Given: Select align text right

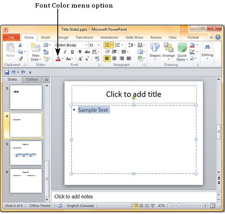Looking at the screenshot, I should [x=122, y=58].
